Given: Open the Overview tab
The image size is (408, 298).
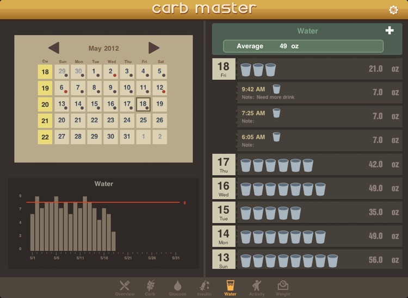Looking at the screenshot, I should point(125,288).
